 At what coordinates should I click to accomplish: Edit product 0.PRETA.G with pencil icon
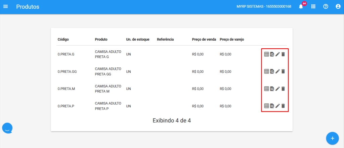[277, 54]
